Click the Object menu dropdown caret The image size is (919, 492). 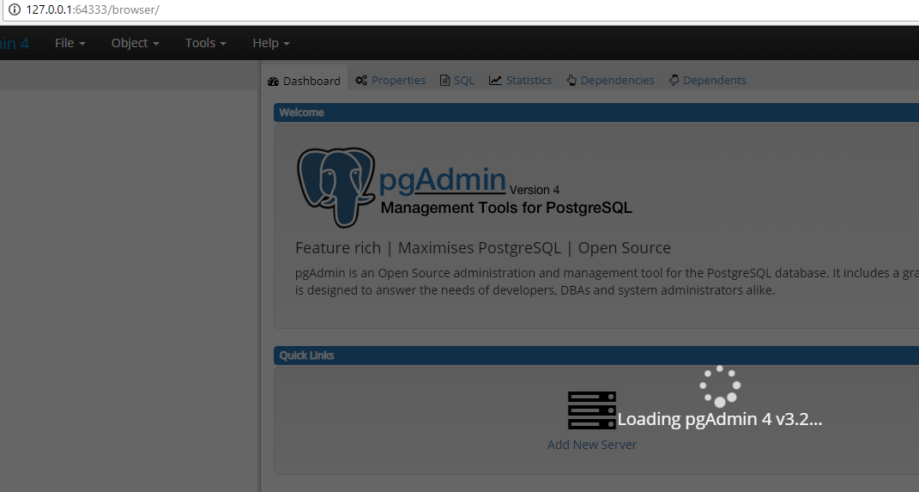(x=156, y=44)
